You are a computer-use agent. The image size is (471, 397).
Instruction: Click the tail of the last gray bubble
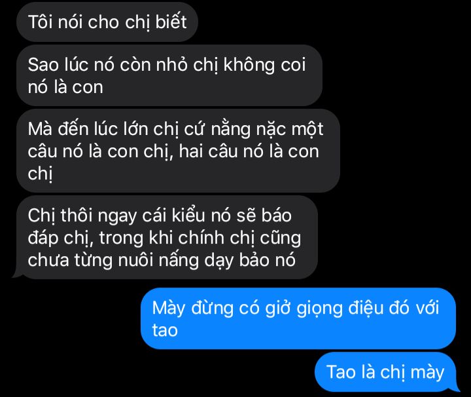(16, 274)
